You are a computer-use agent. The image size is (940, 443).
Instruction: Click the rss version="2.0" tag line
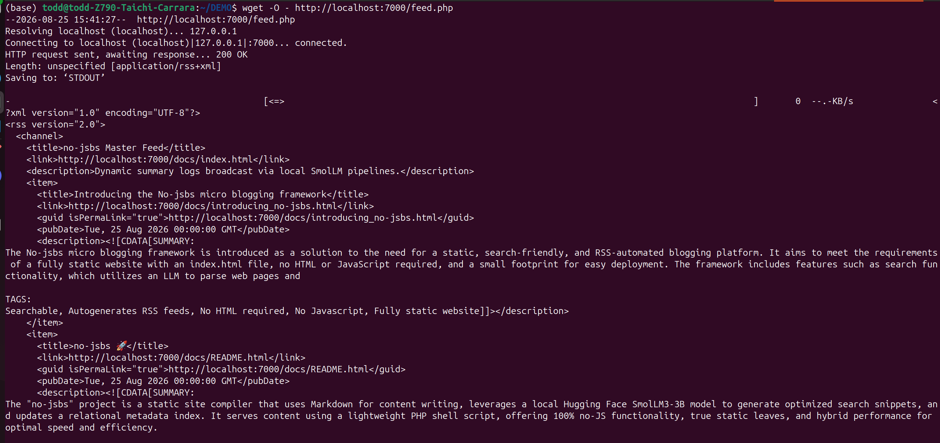click(55, 124)
